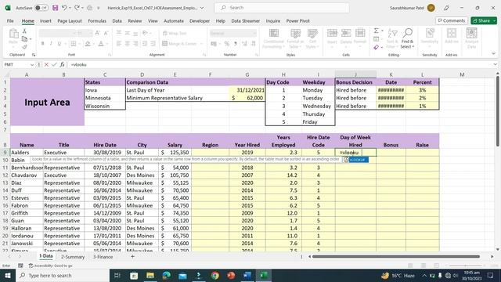Image resolution: width=501 pixels, height=282 pixels.
Task: Click the horizontal scrollbar thumb
Action: coord(396,256)
